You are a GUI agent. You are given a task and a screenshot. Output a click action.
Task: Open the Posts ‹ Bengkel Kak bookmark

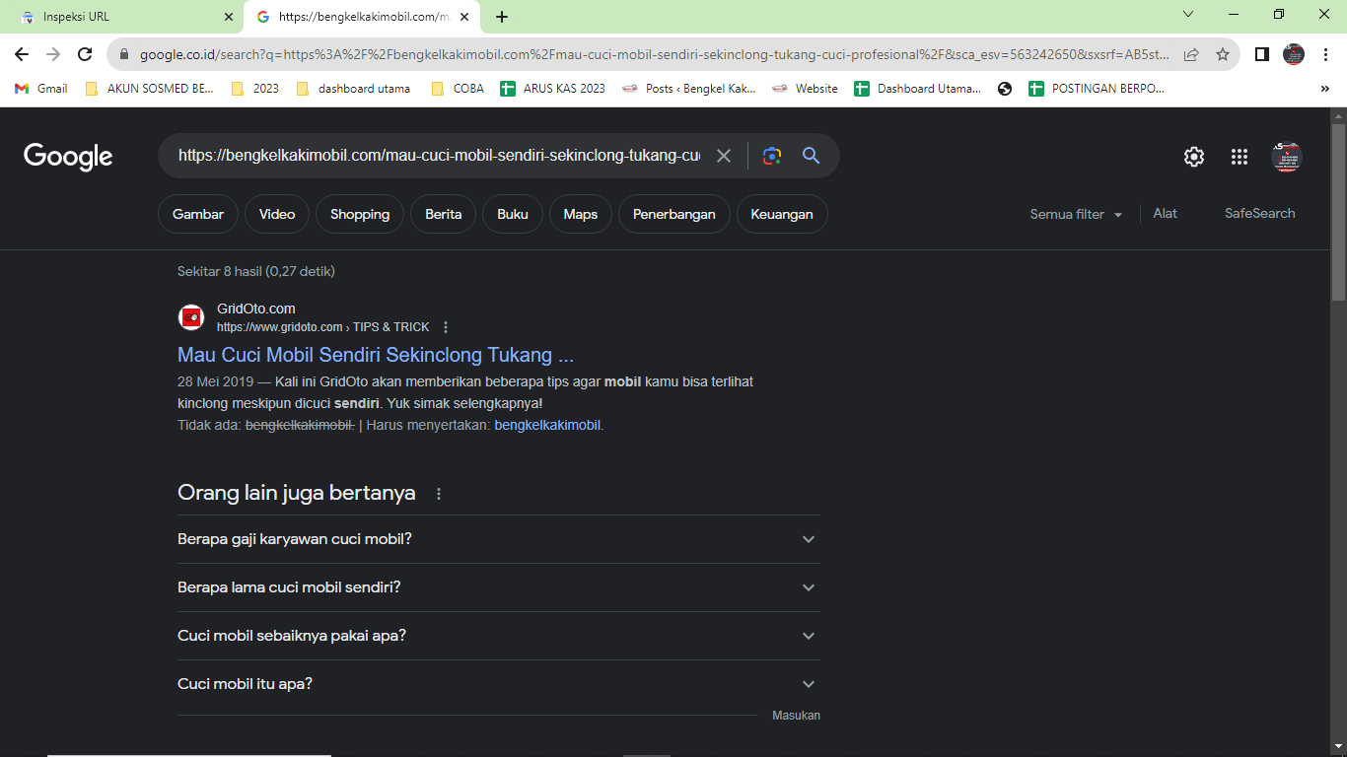point(688,89)
